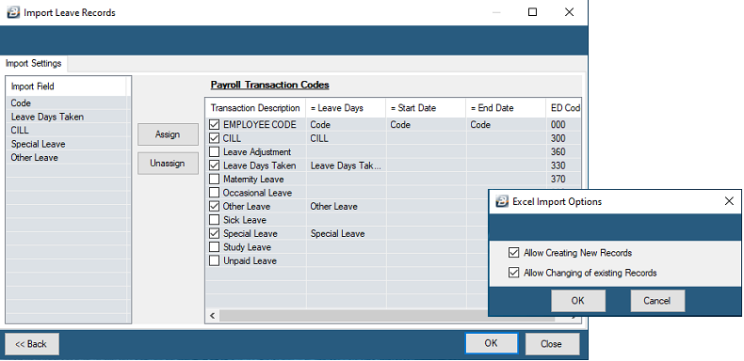Uncheck the CILL transaction checkbox
Image resolution: width=744 pixels, height=361 pixels.
coord(215,138)
